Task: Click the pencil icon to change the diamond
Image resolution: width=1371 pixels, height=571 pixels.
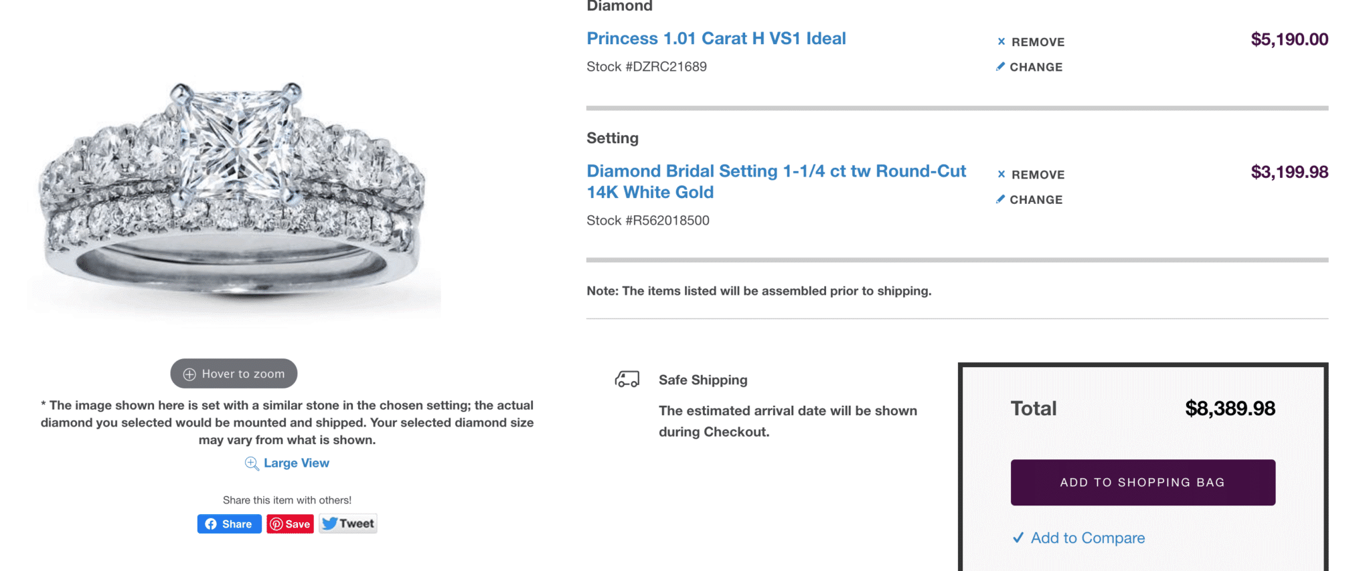Action: pos(1000,66)
